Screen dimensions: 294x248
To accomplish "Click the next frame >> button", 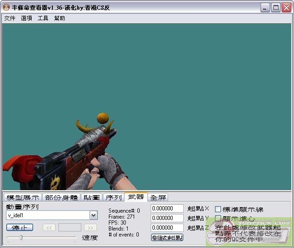I will [90, 228].
